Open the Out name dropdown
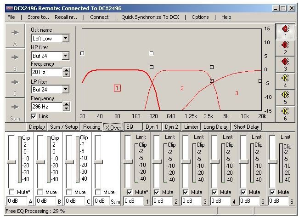 coord(66,38)
